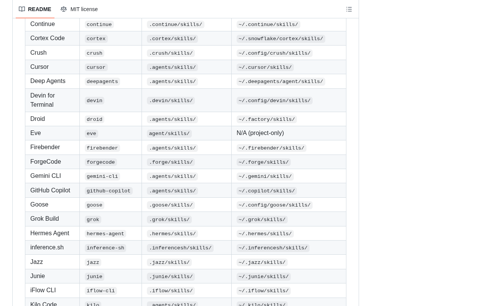This screenshot has width=491, height=306.
Task: Click the '.goose/skills/' project path
Action: tap(171, 205)
